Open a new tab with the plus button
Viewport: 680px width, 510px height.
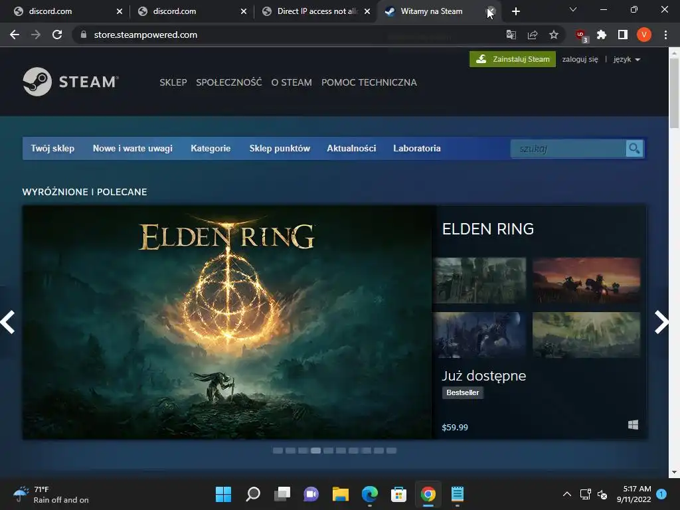point(515,11)
